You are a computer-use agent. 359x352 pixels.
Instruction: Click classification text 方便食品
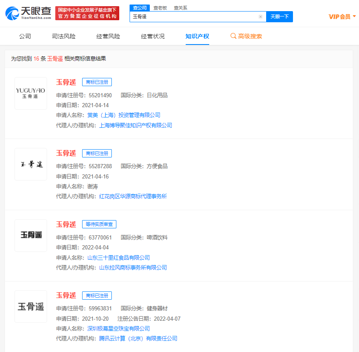(157, 166)
